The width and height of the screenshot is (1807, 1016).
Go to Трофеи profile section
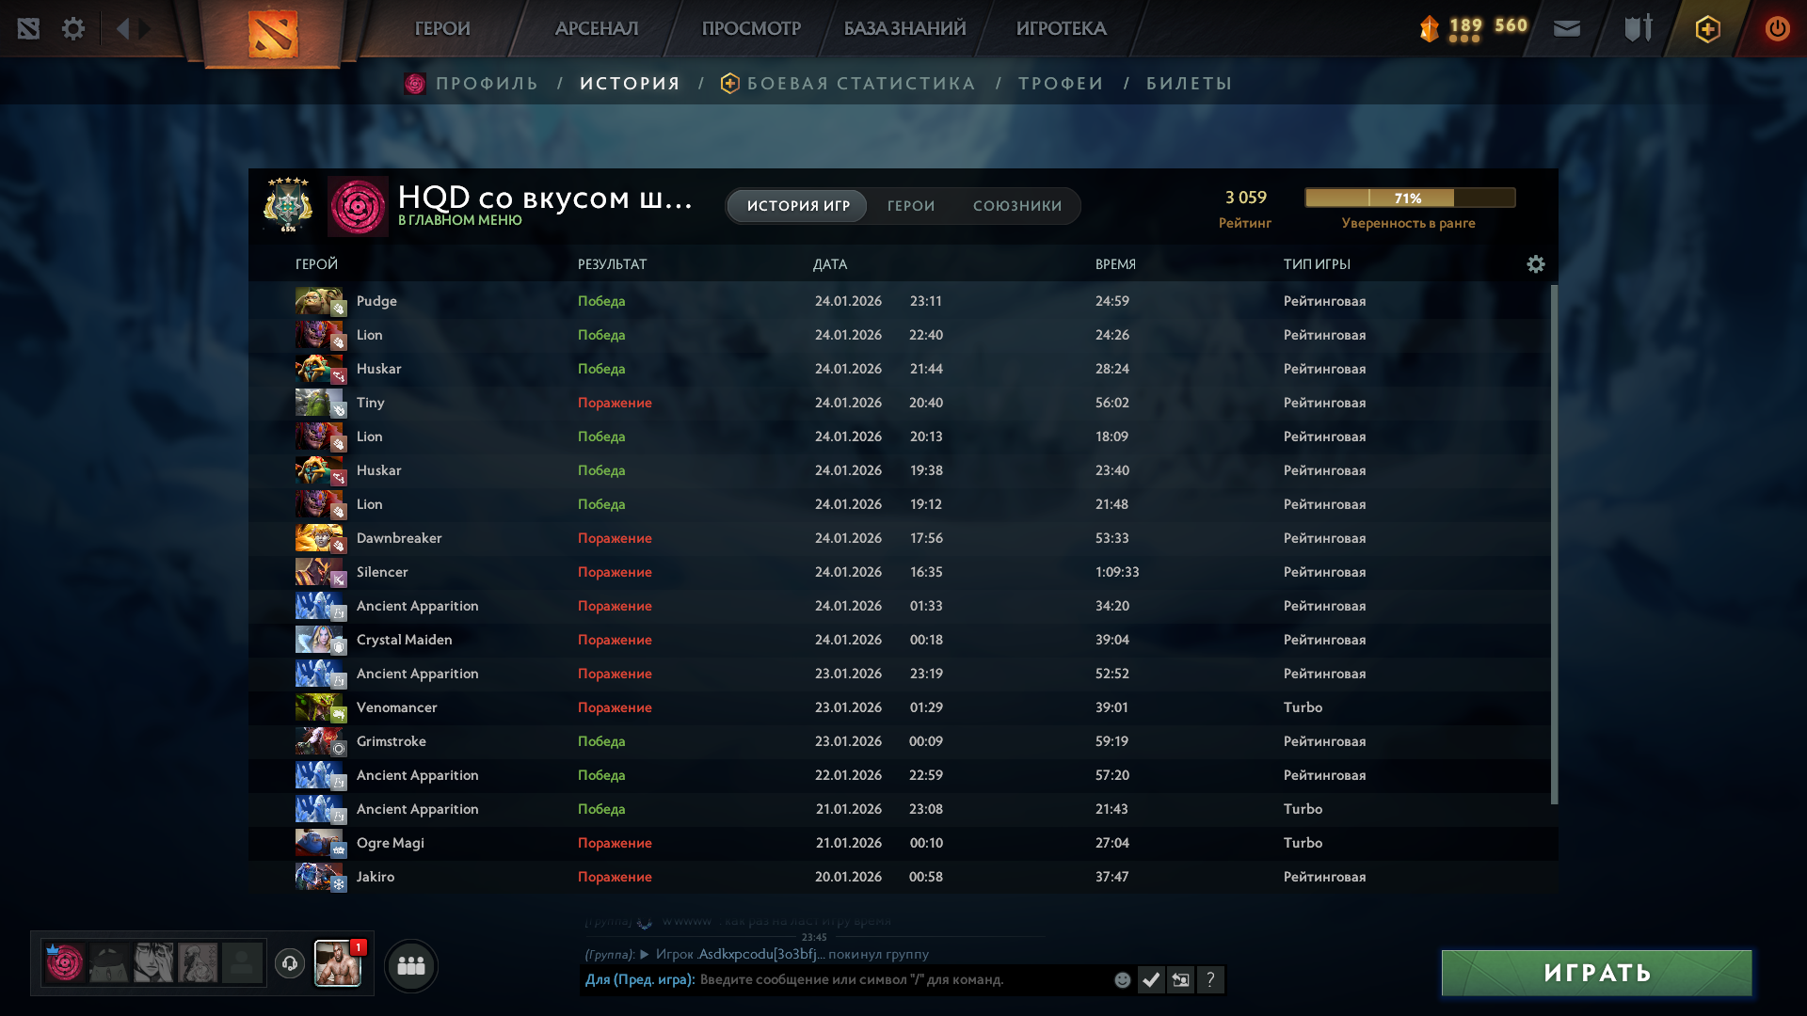pos(1061,84)
